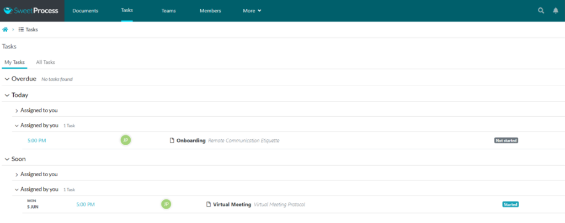Open the Documents menu

[x=86, y=11]
